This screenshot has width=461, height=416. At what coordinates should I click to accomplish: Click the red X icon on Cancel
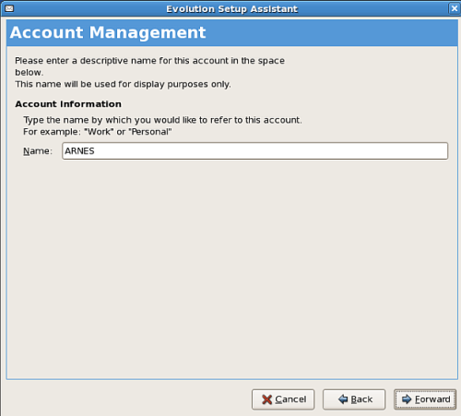(x=266, y=399)
